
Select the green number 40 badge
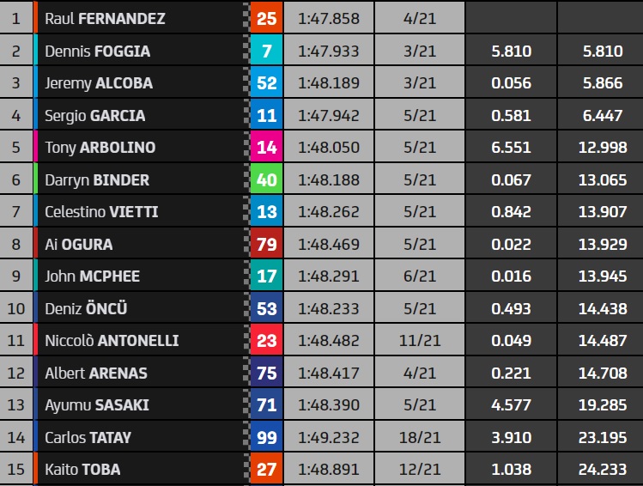(x=266, y=179)
